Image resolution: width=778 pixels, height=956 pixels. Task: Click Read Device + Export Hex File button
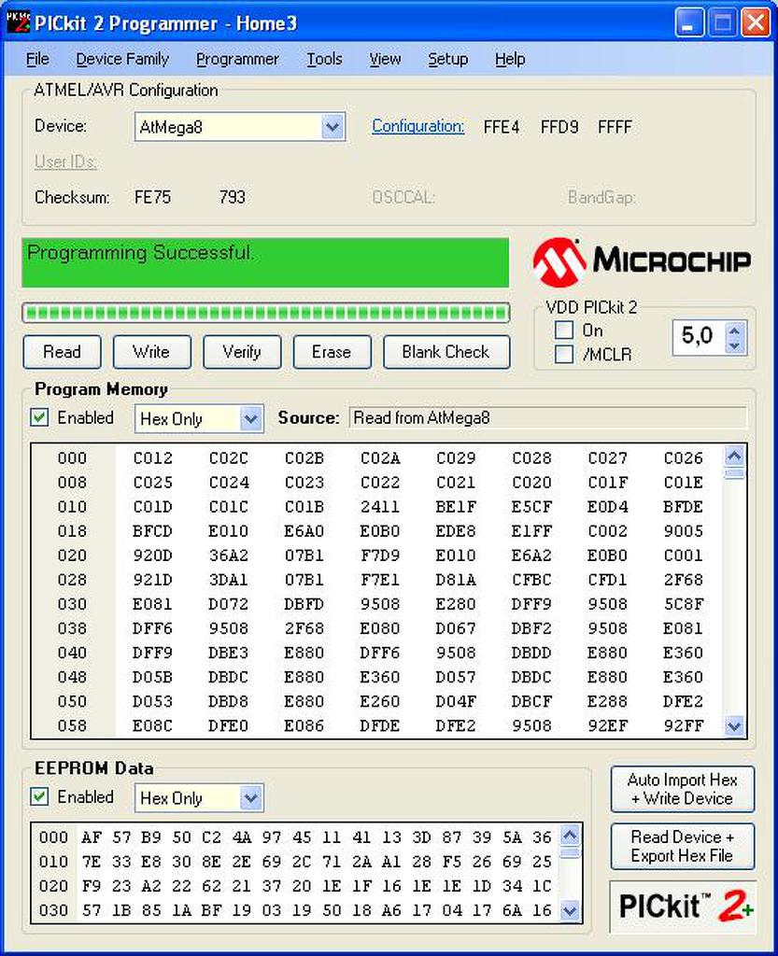[x=683, y=846]
